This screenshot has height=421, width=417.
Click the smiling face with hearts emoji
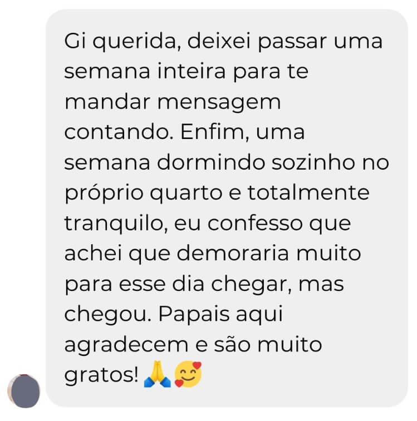point(188,374)
